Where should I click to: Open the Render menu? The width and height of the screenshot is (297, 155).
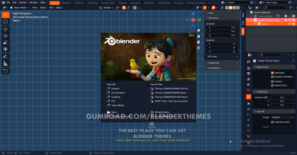pyautogui.click(x=23, y=3)
